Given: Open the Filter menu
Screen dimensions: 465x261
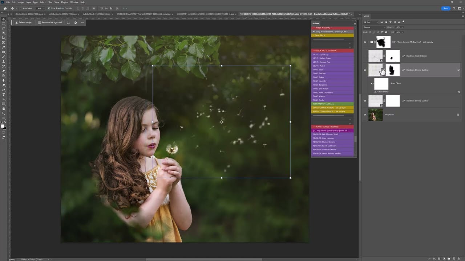Looking at the screenshot, I should tap(50, 2).
